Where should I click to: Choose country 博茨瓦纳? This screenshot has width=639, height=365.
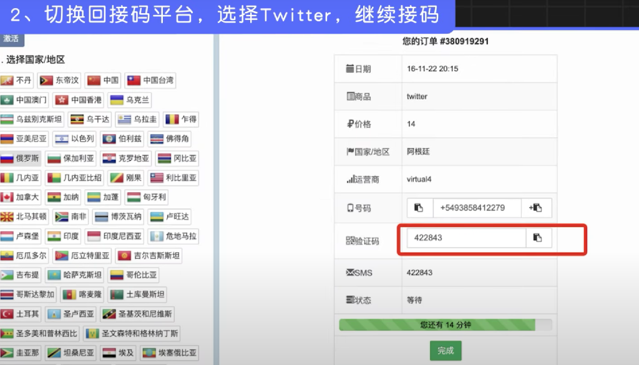pyautogui.click(x=118, y=217)
